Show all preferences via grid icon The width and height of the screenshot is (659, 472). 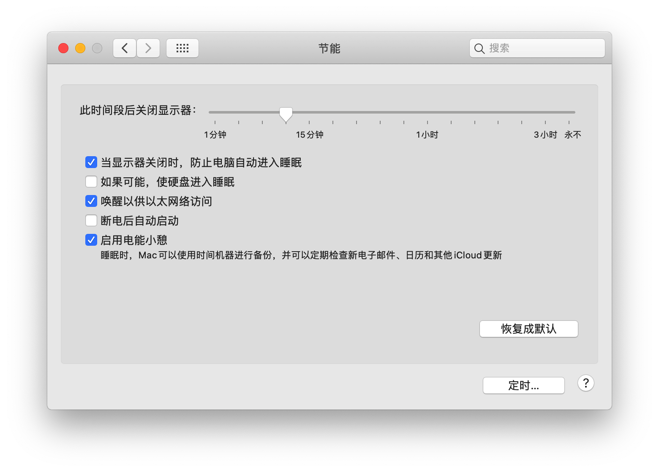click(182, 48)
